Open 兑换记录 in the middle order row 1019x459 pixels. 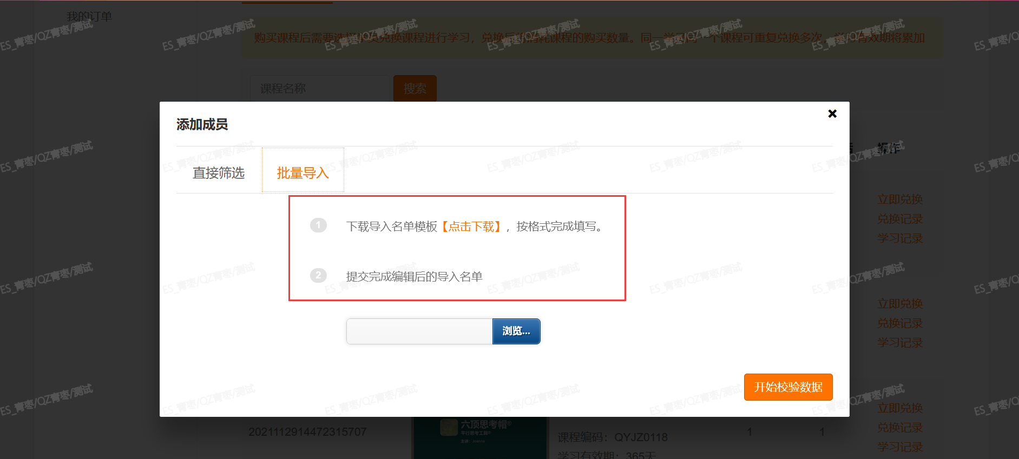[900, 323]
